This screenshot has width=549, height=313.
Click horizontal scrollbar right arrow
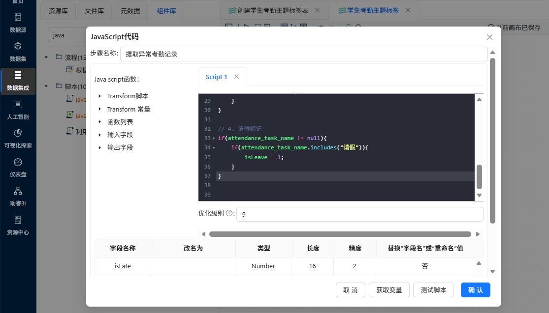[478, 234]
